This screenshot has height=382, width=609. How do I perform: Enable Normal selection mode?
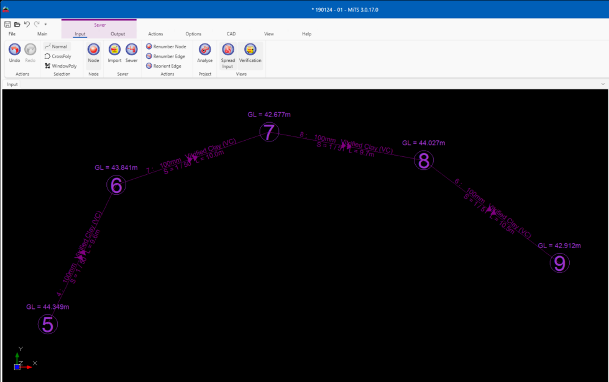tap(56, 47)
